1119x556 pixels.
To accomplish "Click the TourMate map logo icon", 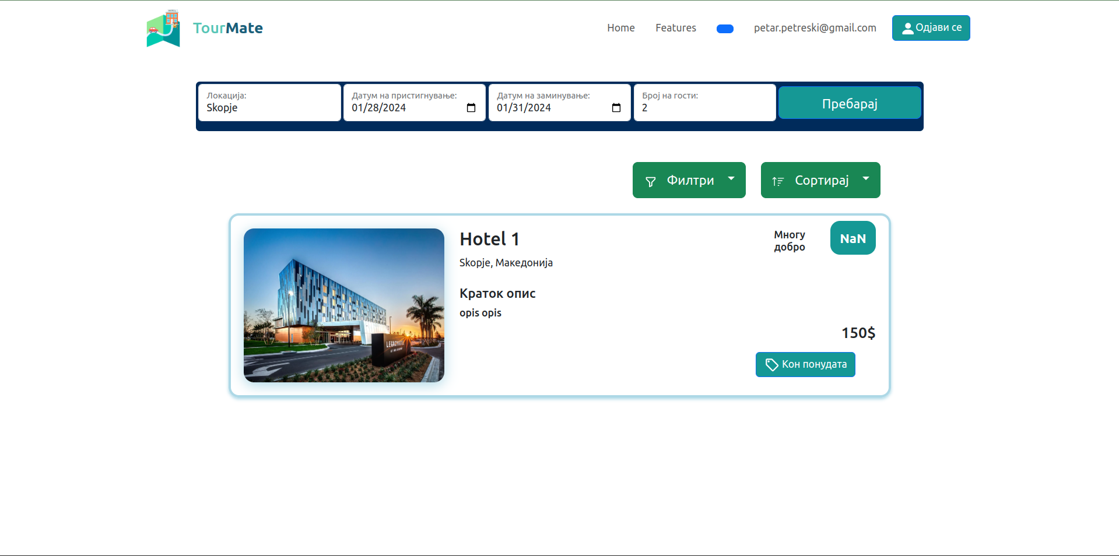I will [163, 29].
